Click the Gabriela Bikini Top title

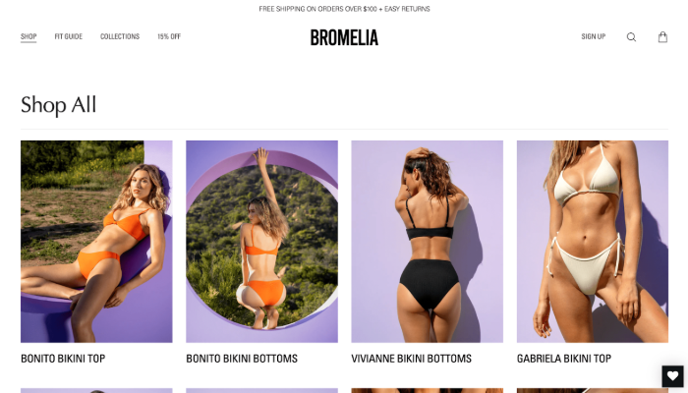click(564, 359)
